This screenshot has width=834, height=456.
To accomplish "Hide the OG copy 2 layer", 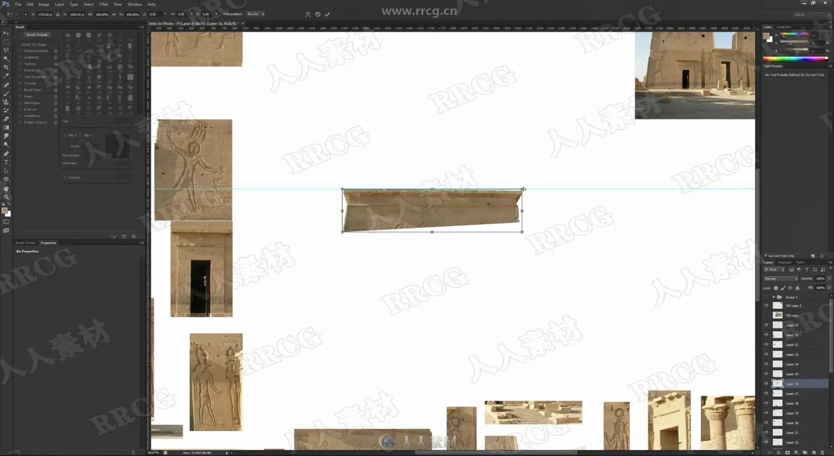I will pyautogui.click(x=766, y=305).
